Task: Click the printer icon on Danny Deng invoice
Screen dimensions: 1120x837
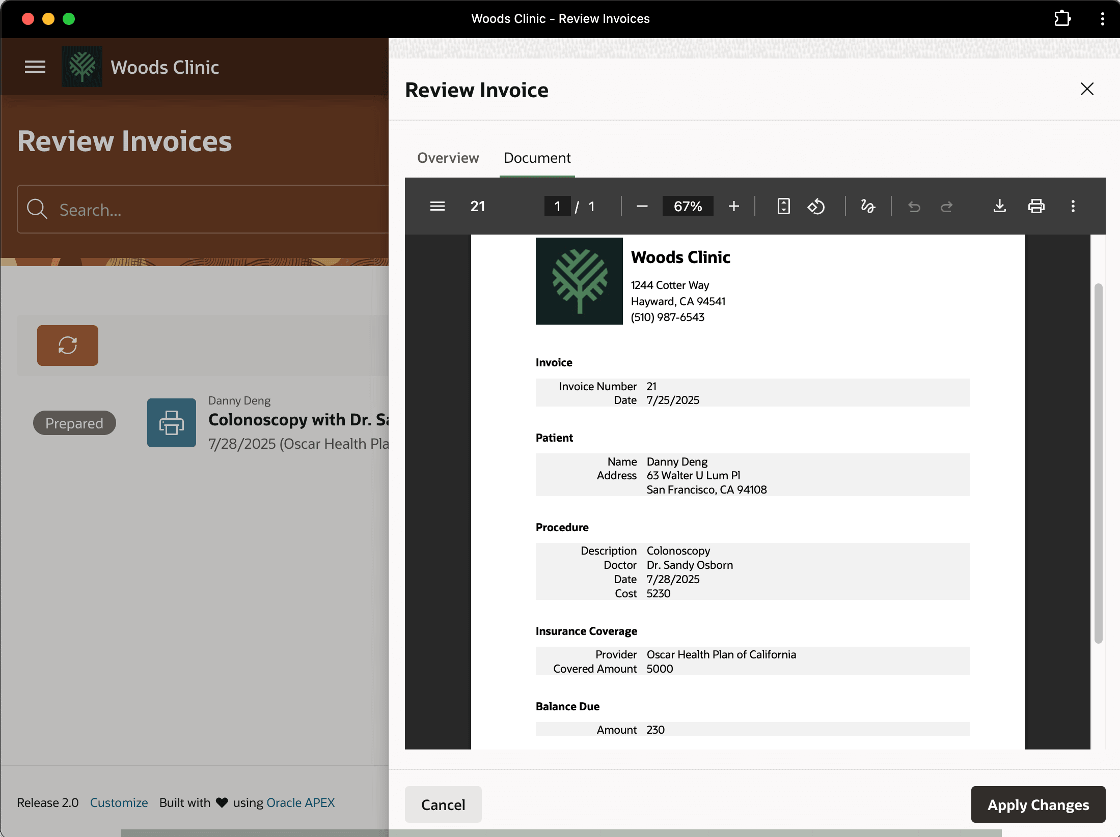Action: [172, 423]
